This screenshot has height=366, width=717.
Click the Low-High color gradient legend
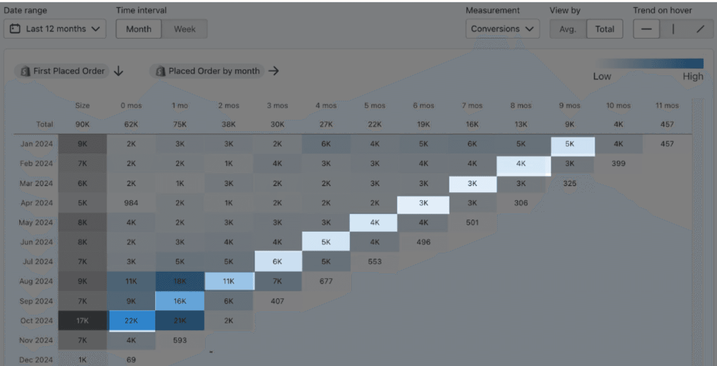650,64
